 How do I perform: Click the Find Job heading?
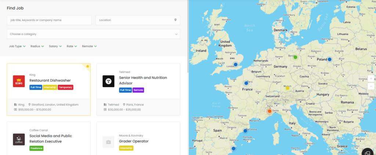[15, 8]
